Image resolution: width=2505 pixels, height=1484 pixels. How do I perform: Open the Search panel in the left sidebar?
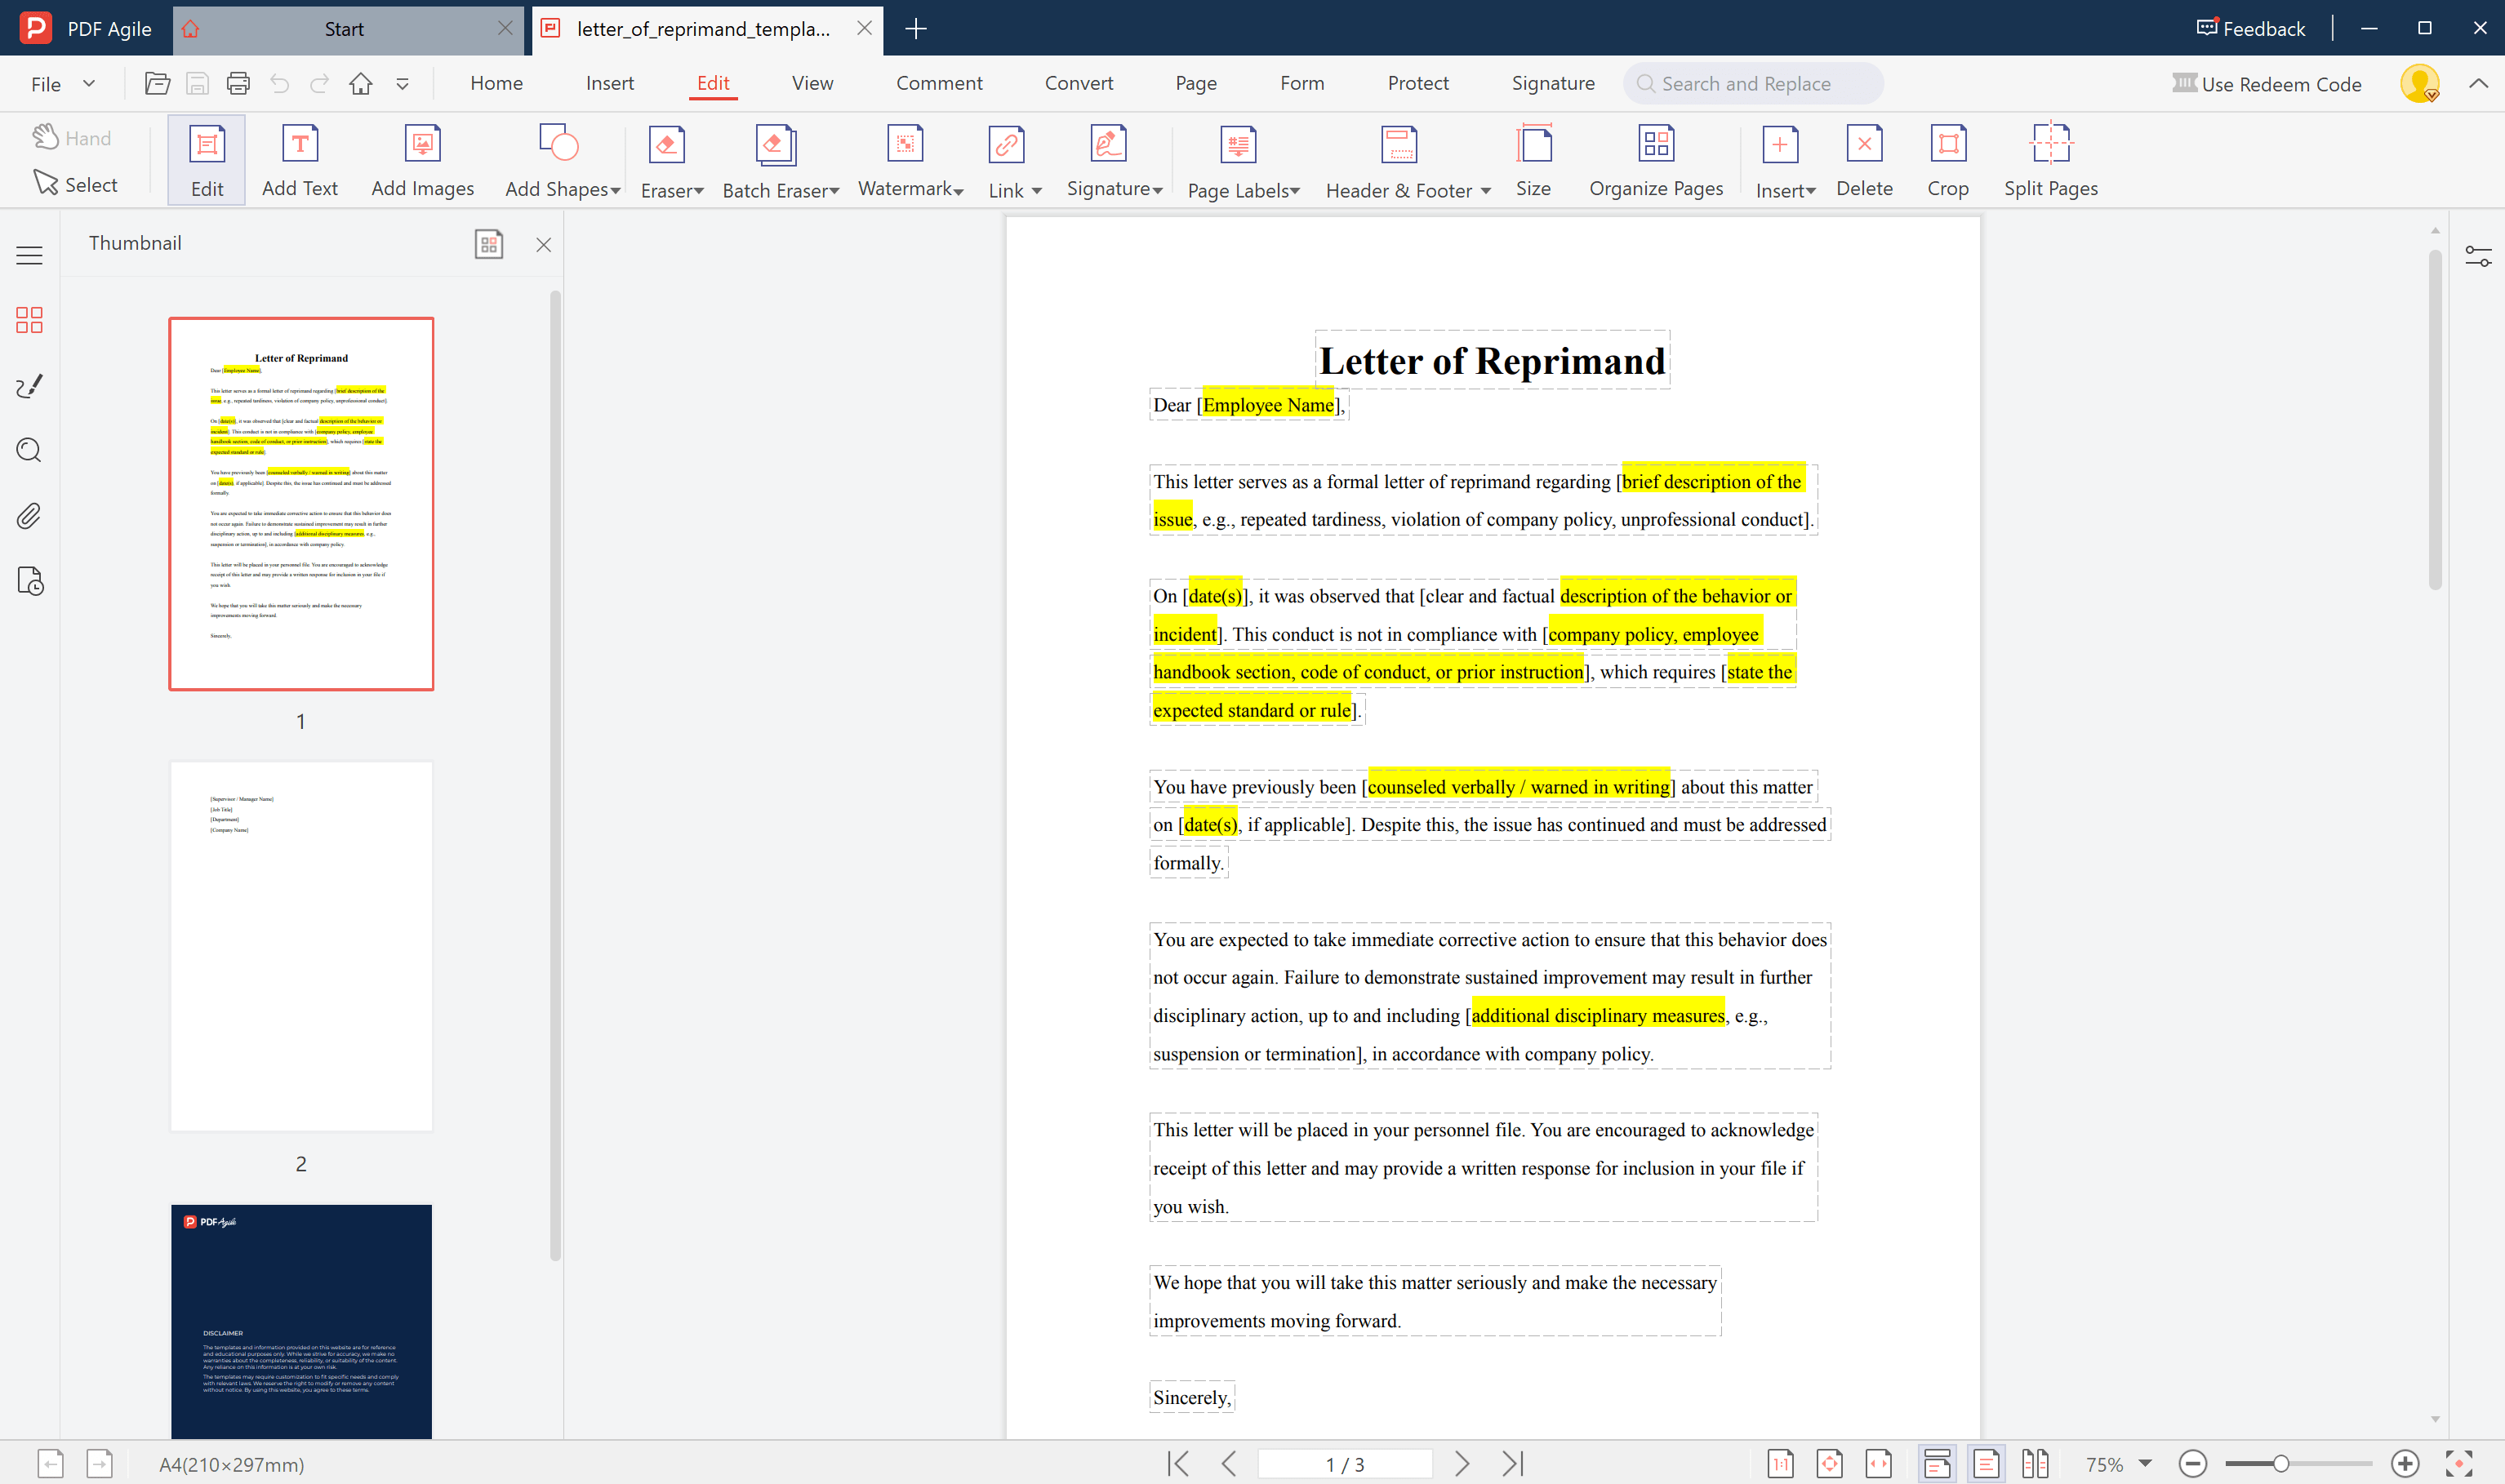(29, 450)
